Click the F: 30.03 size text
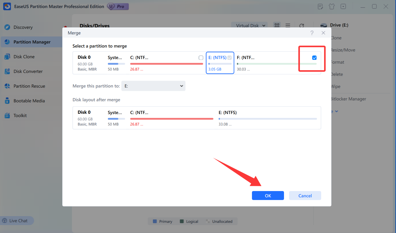Viewport: 396px width, 233px height. coord(243,69)
